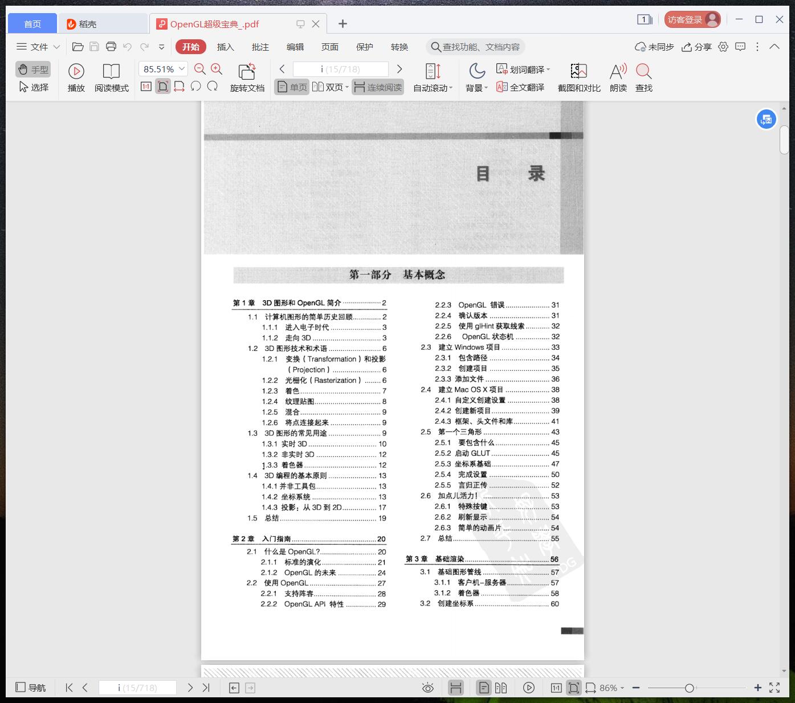The height and width of the screenshot is (703, 795).
Task: Click full text translation (全文翻译)
Action: [520, 87]
